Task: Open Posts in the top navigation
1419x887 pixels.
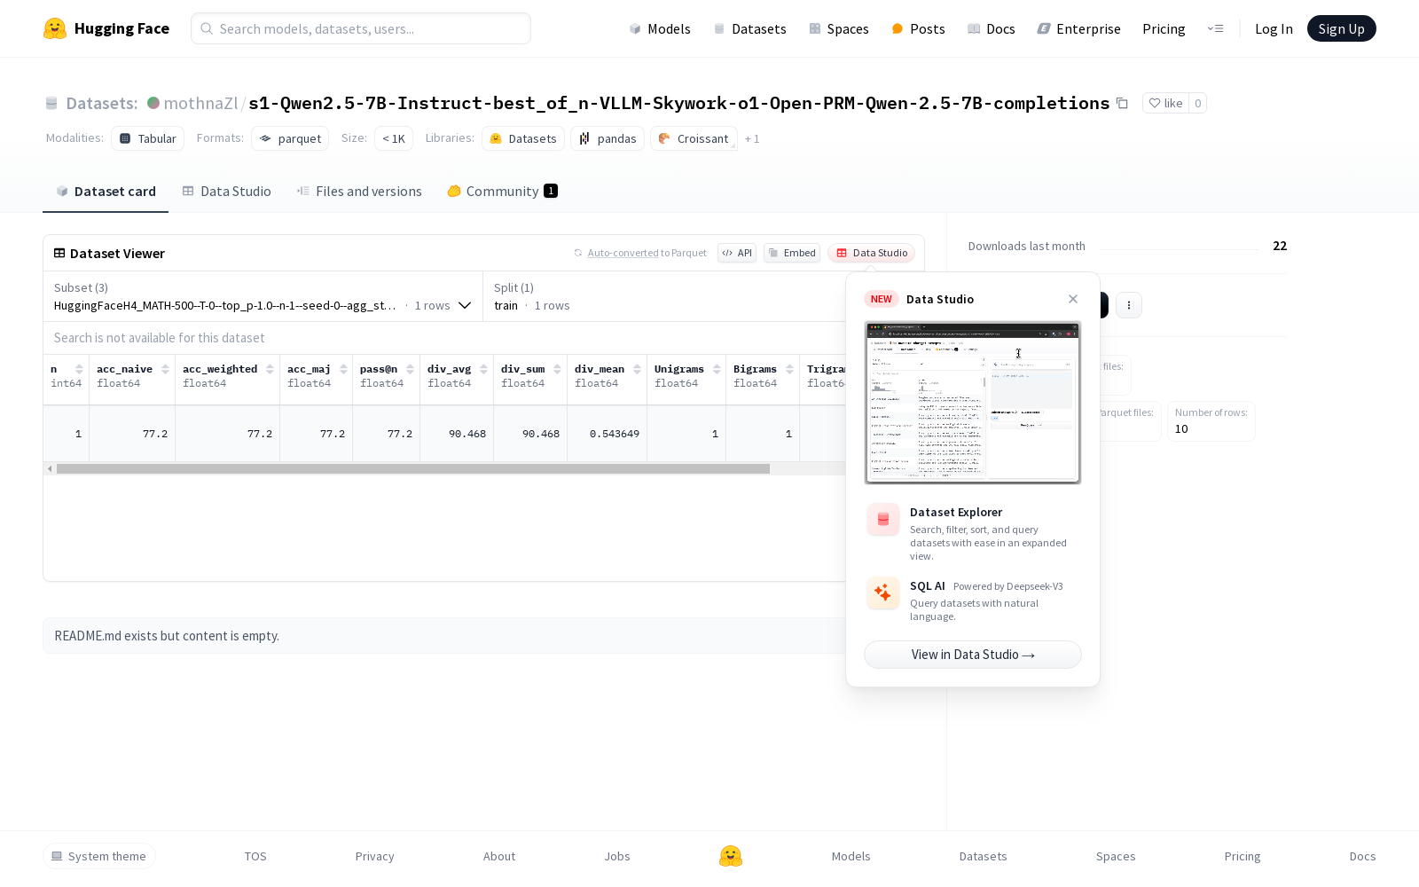Action: (x=918, y=28)
